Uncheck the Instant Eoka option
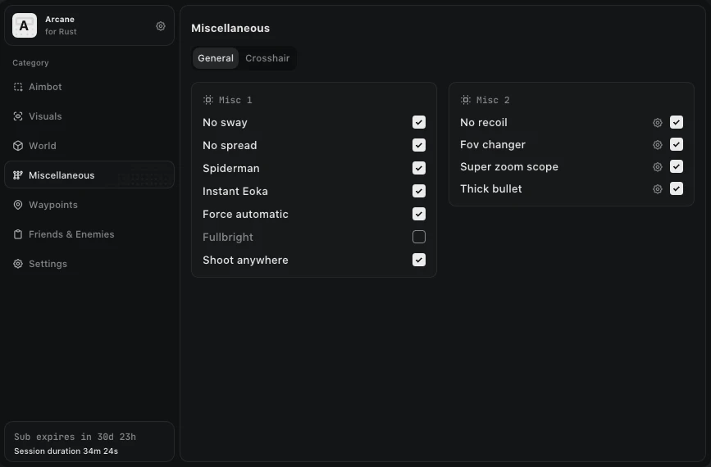The image size is (711, 467). (419, 191)
